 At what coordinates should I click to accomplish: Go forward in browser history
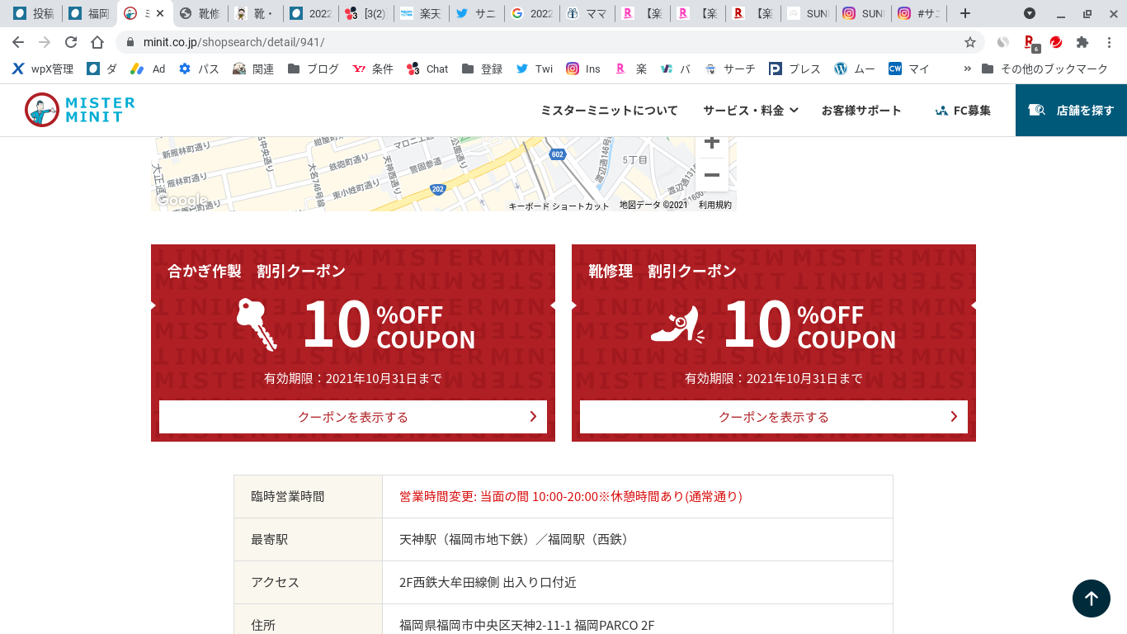coord(45,42)
